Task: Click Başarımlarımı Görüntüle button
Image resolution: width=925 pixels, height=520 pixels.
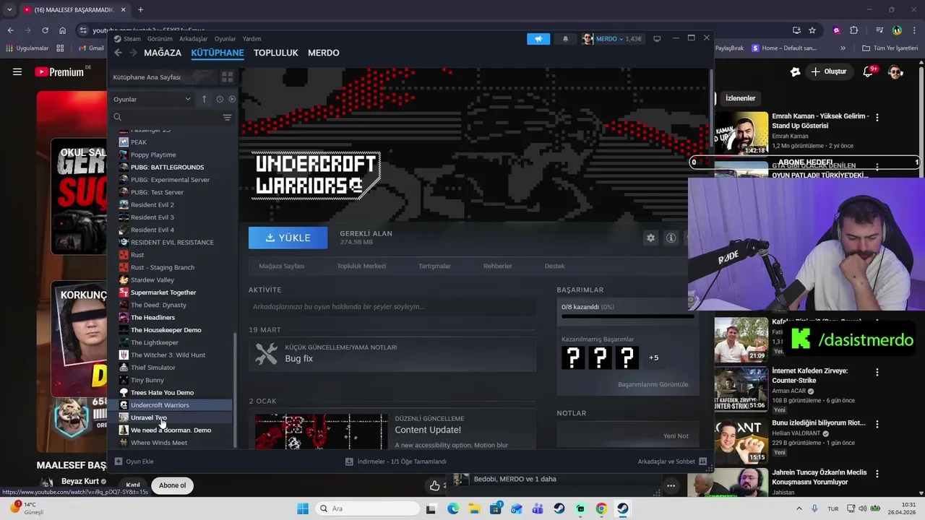Action: (653, 384)
